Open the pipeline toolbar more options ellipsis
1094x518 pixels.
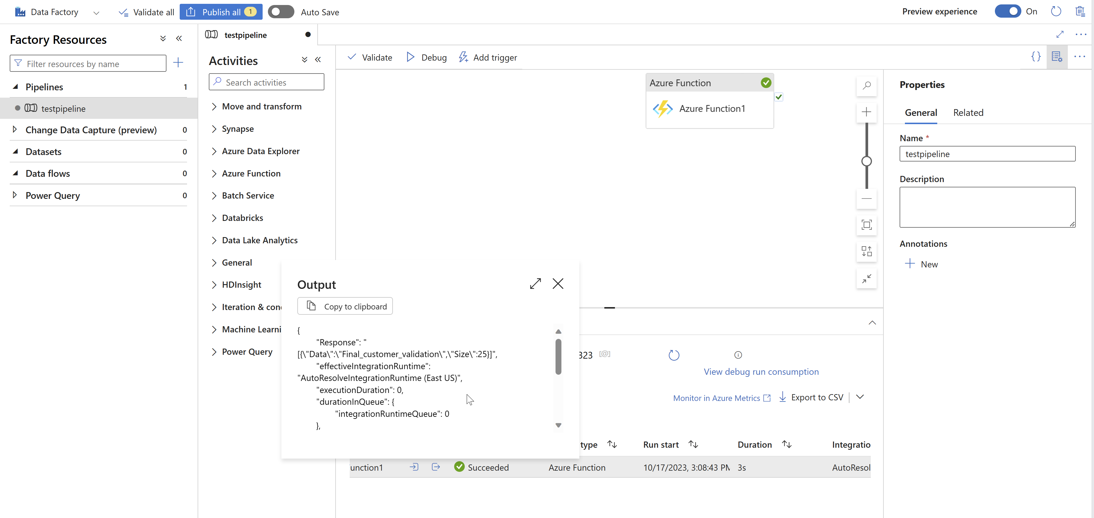[x=1079, y=56]
